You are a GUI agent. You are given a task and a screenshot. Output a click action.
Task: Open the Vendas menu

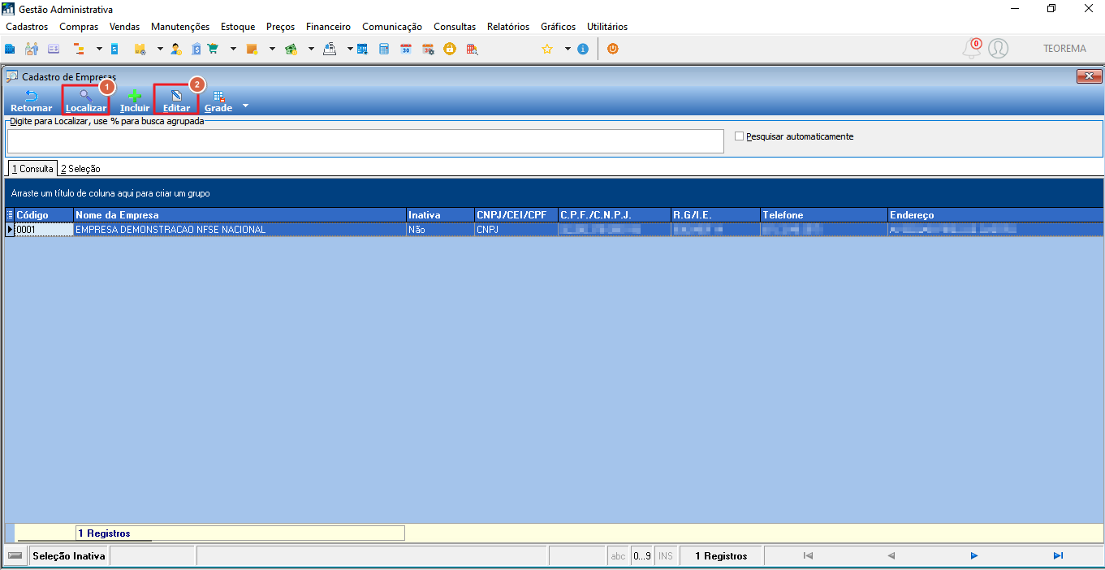coord(124,27)
